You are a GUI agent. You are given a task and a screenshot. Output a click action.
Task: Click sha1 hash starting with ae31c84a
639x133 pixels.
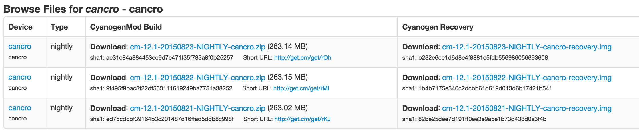pos(170,58)
